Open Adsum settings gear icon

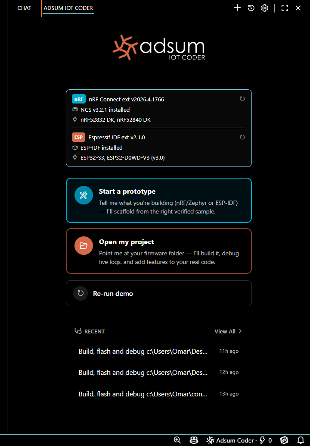tap(265, 8)
